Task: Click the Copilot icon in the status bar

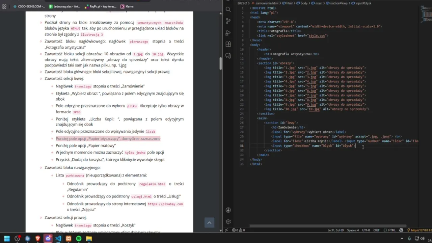Action: 401,230
